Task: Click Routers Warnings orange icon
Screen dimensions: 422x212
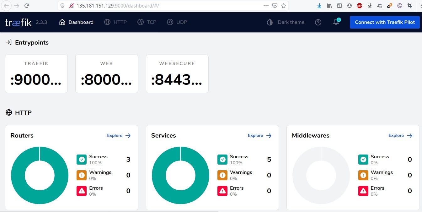Action: (x=82, y=175)
